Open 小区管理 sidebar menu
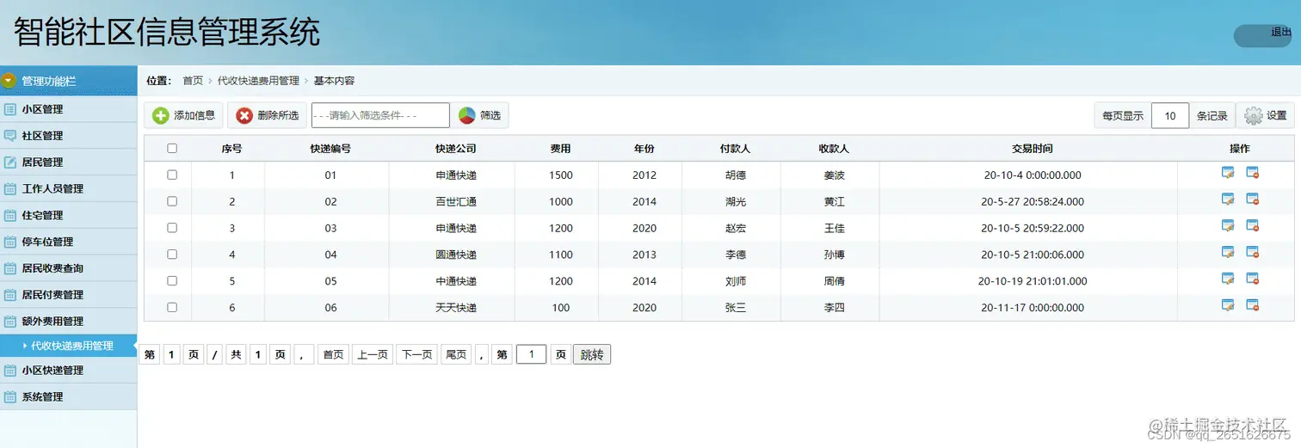1301x448 pixels. [x=69, y=109]
